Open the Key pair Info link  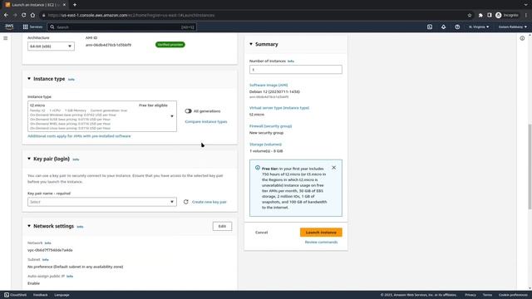[76, 159]
